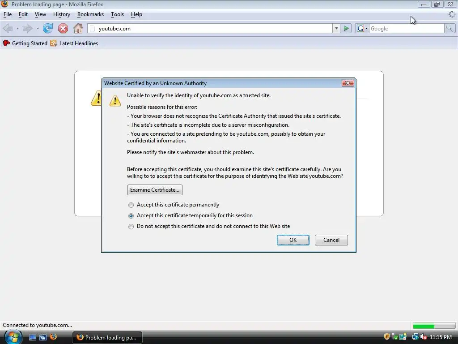This screenshot has height=344, width=458.
Task: Stop loading with the red X icon
Action: pos(63,28)
